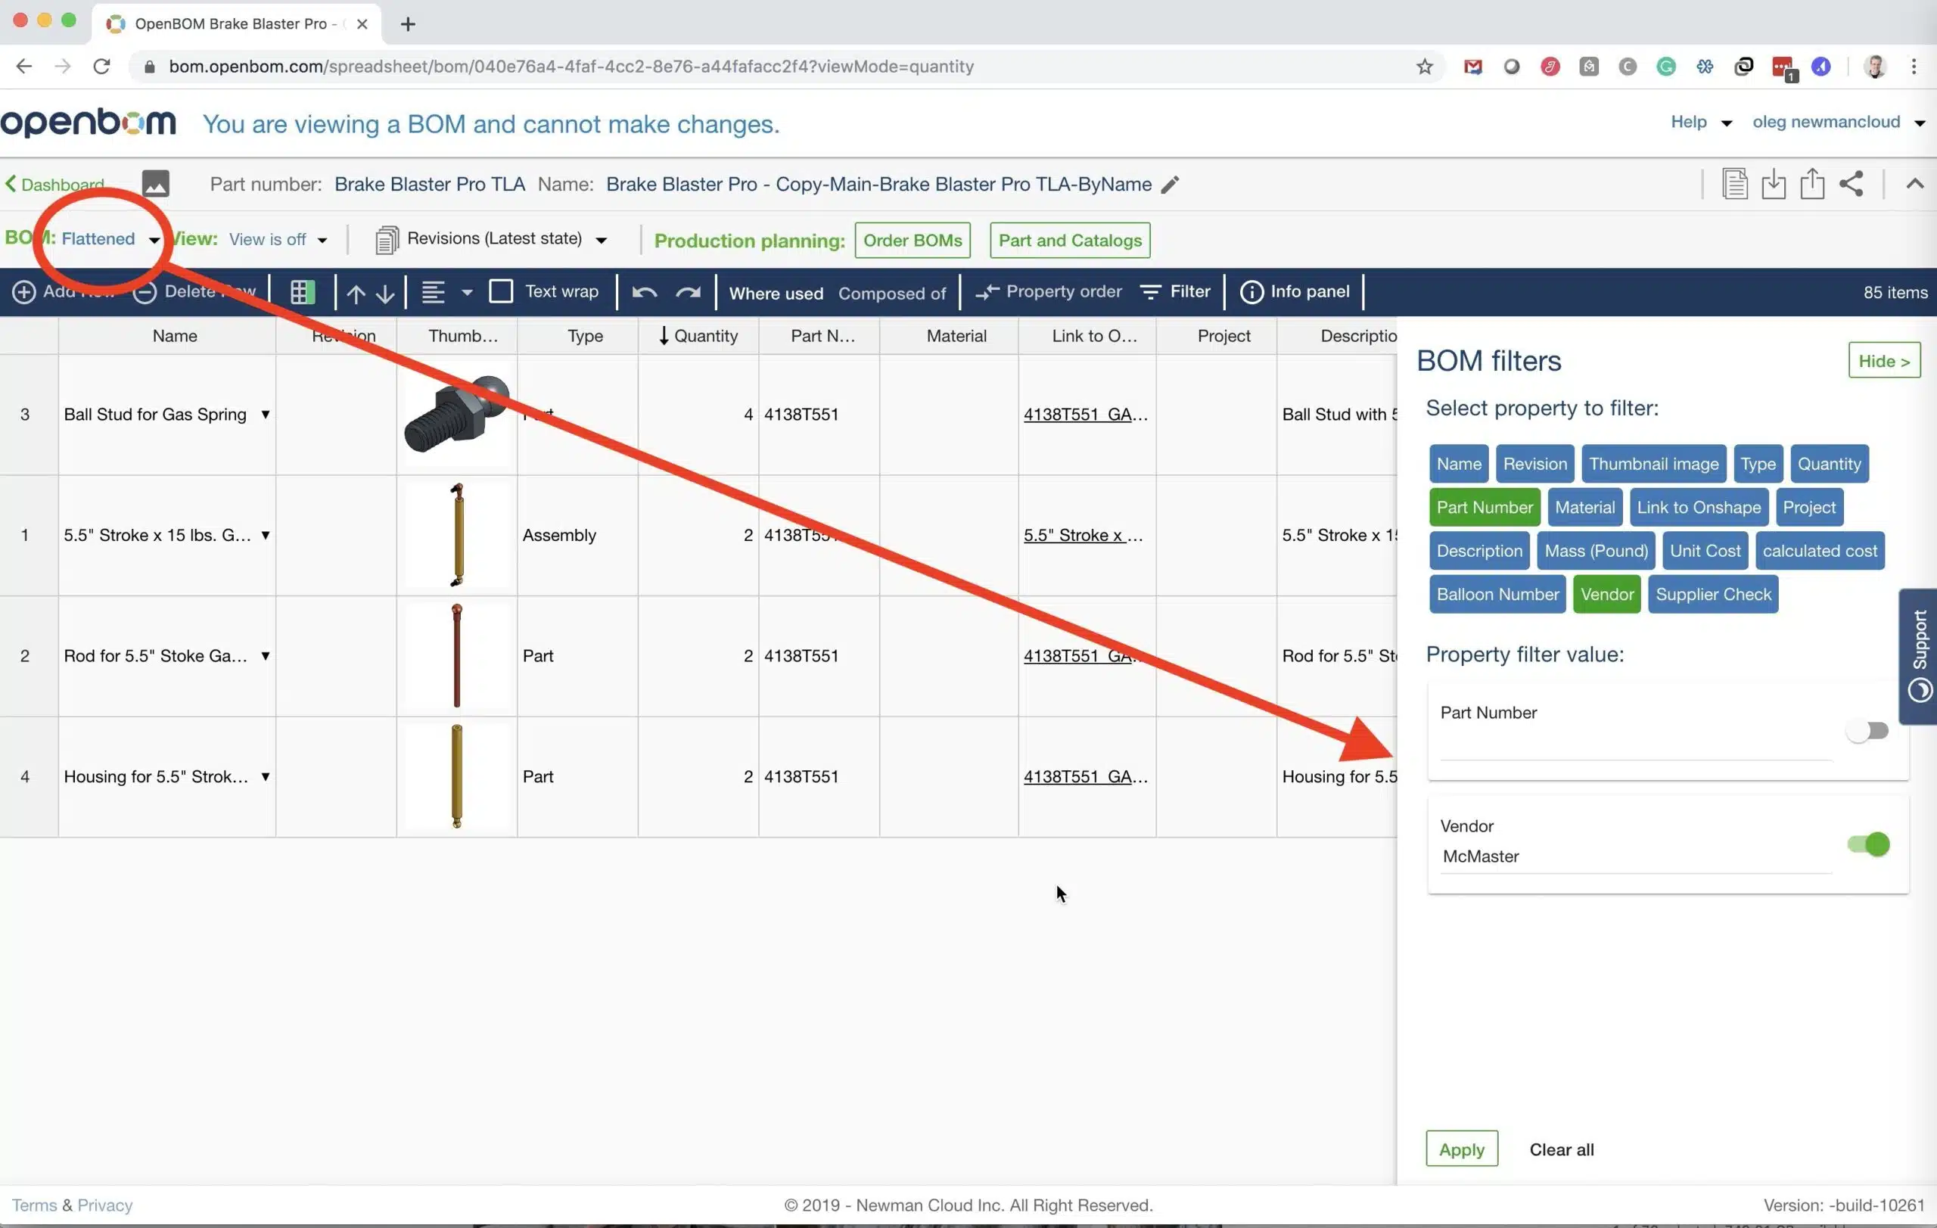1937x1228 pixels.
Task: Select the Type filter property
Action: point(1758,464)
